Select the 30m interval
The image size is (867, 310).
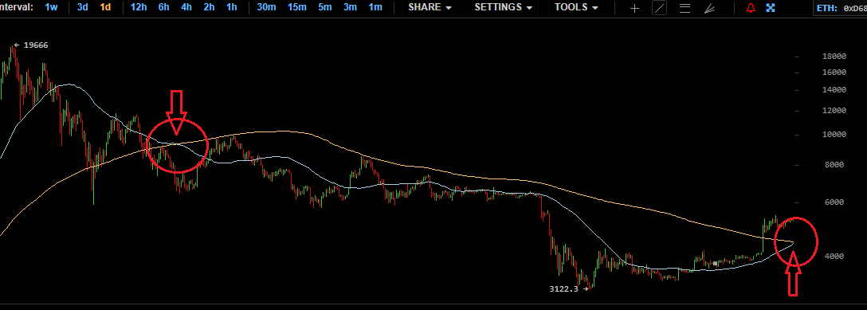[x=266, y=7]
